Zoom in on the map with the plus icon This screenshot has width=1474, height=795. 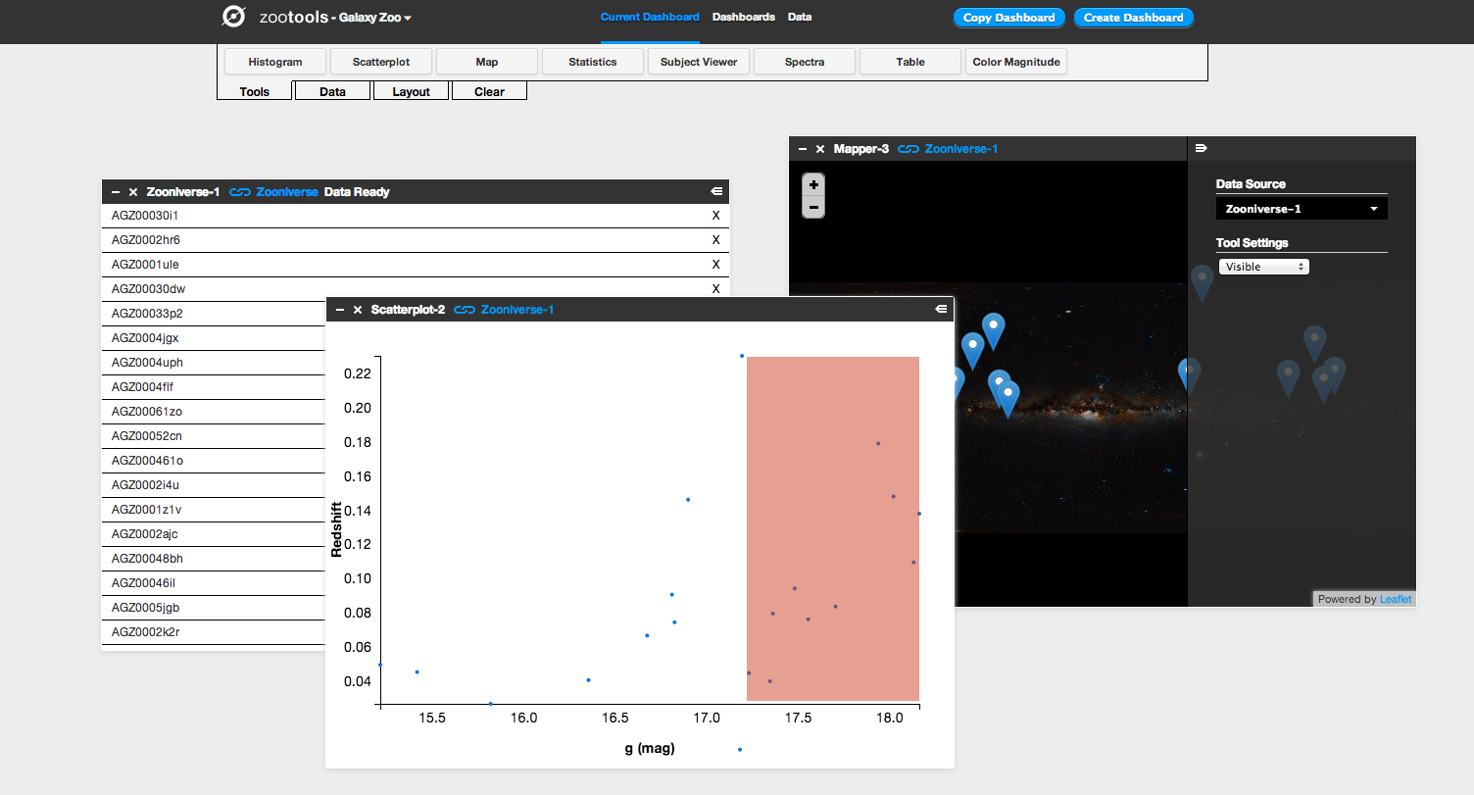pyautogui.click(x=812, y=183)
